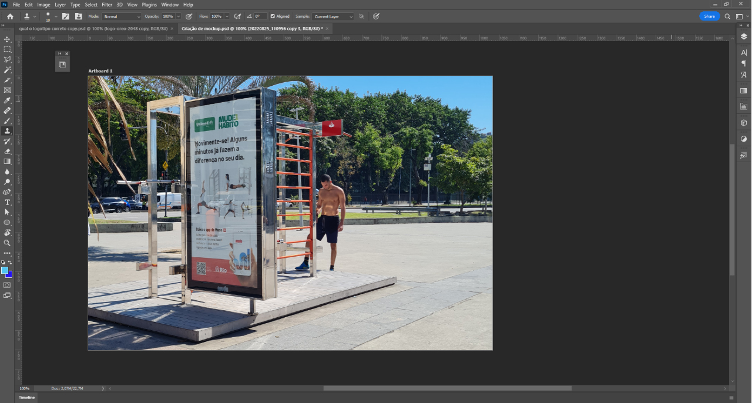Select the Eyedropper tool

(x=7, y=100)
